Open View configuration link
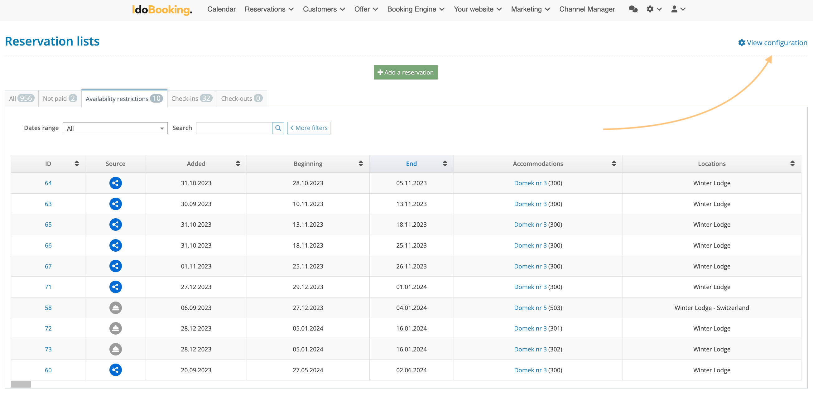The image size is (813, 406). pyautogui.click(x=772, y=43)
